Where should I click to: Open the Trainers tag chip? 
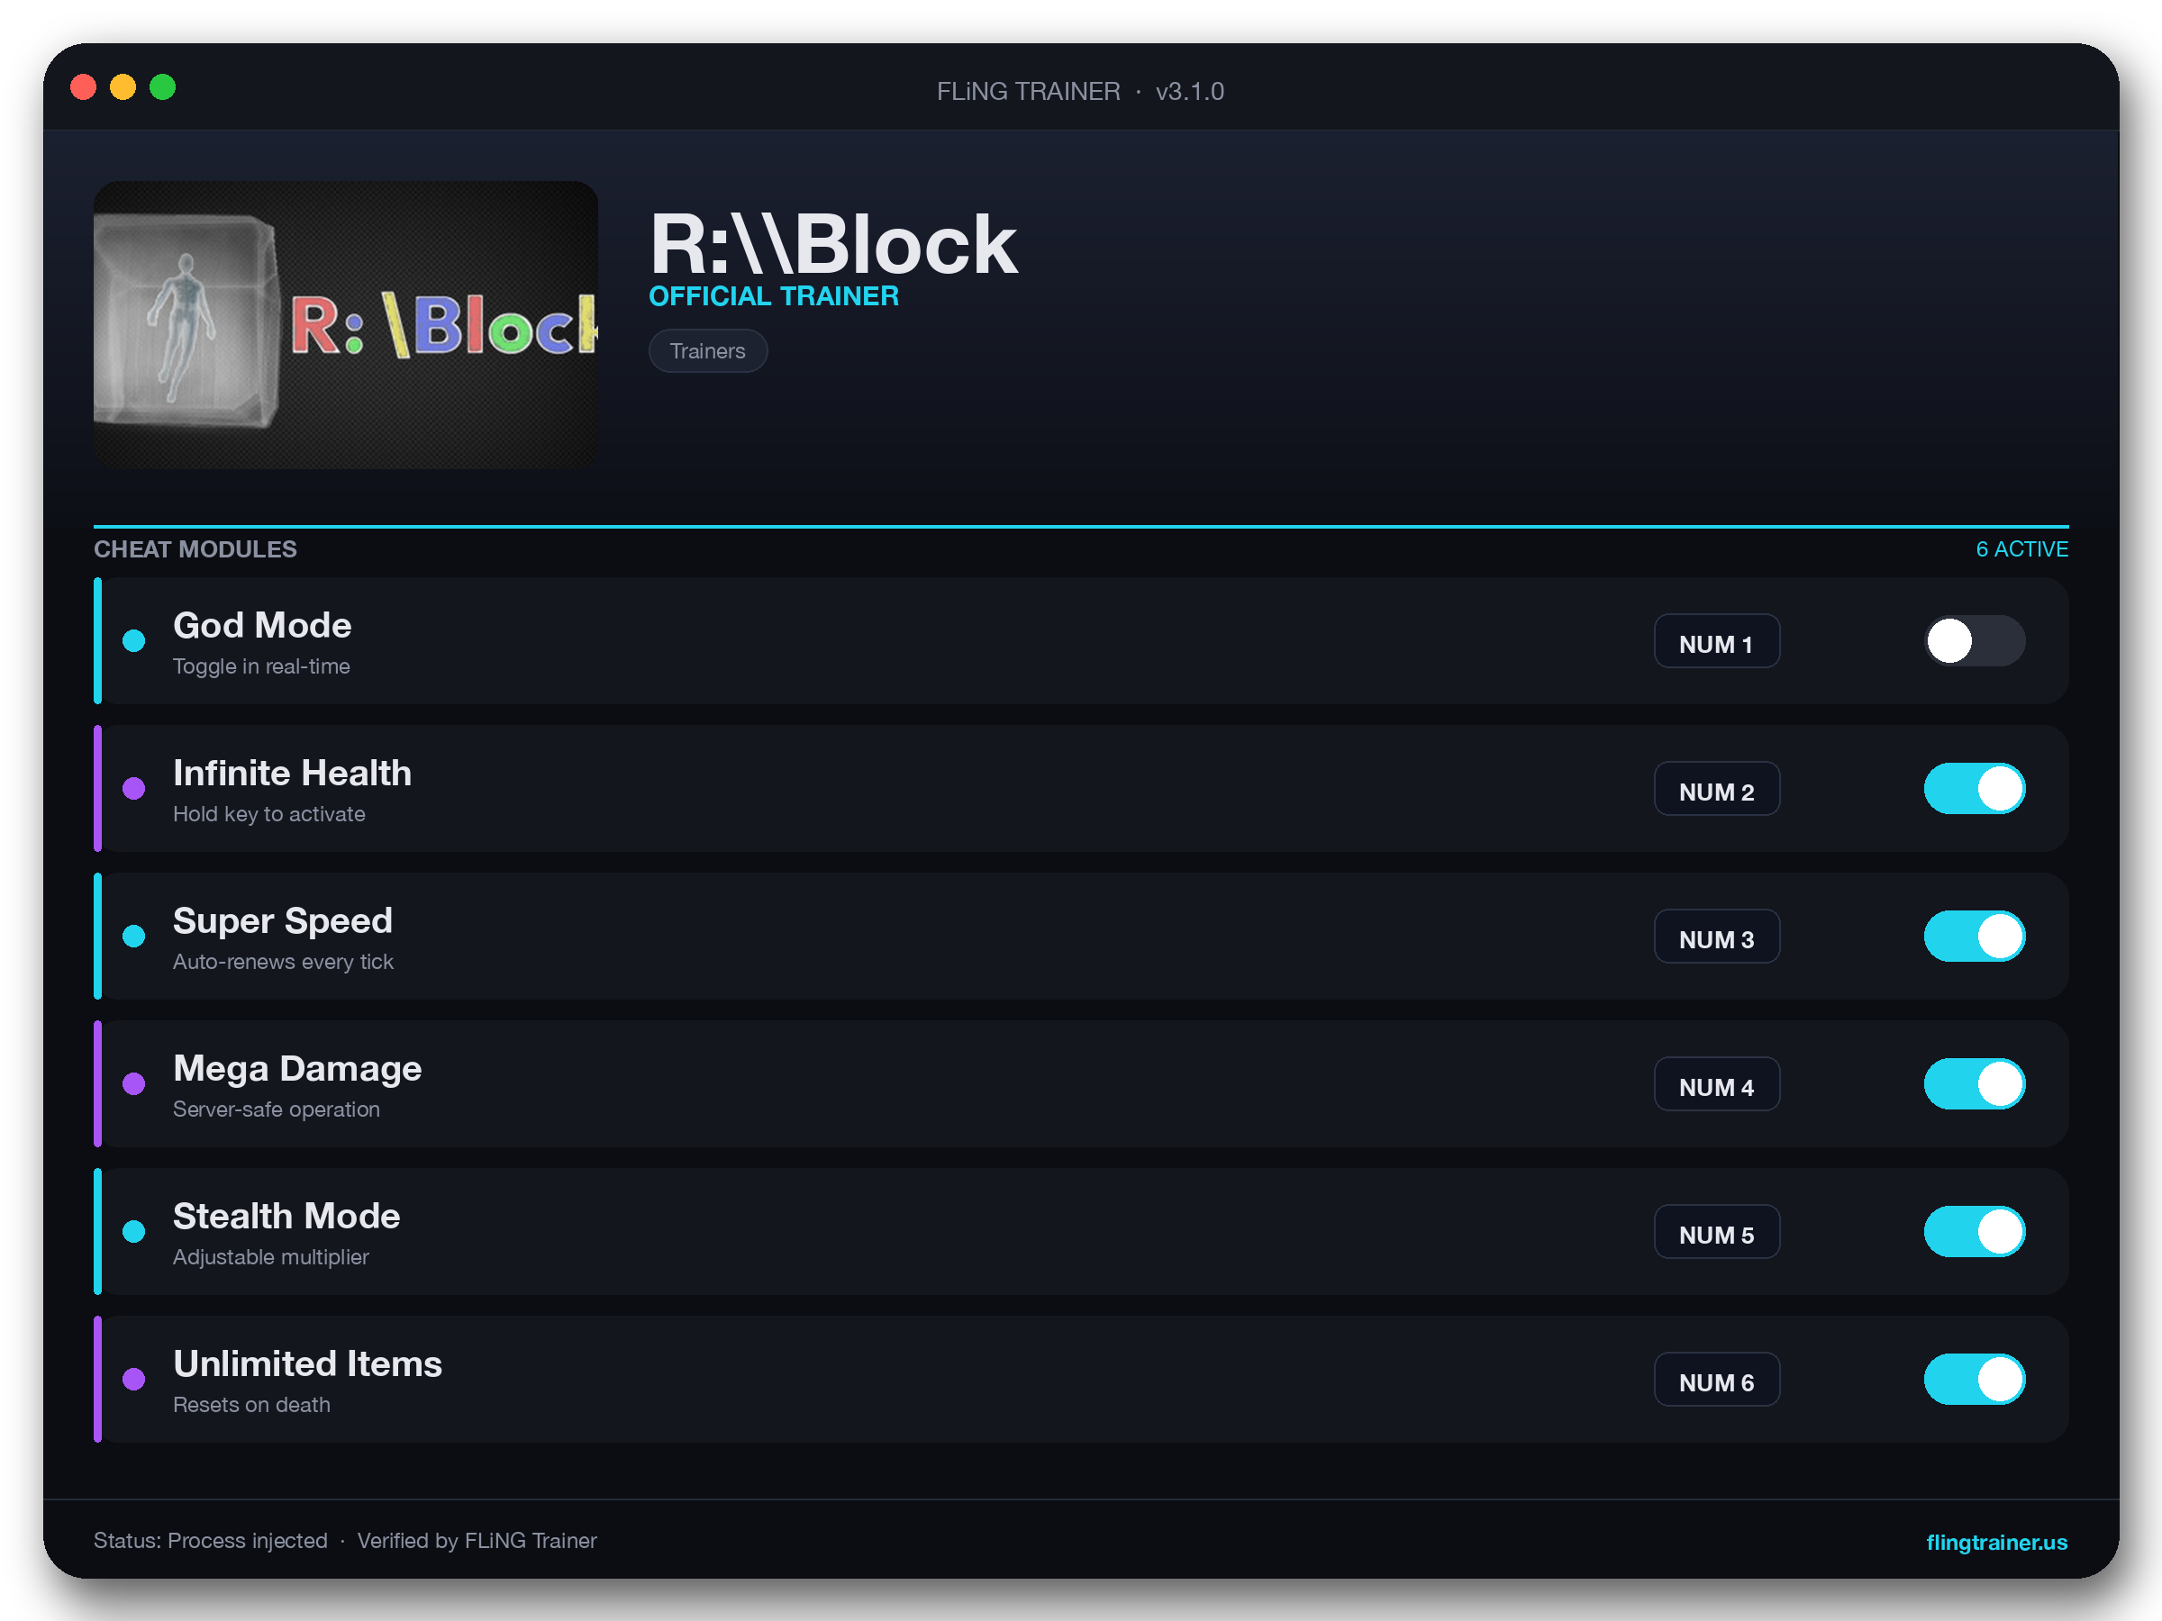pos(708,351)
